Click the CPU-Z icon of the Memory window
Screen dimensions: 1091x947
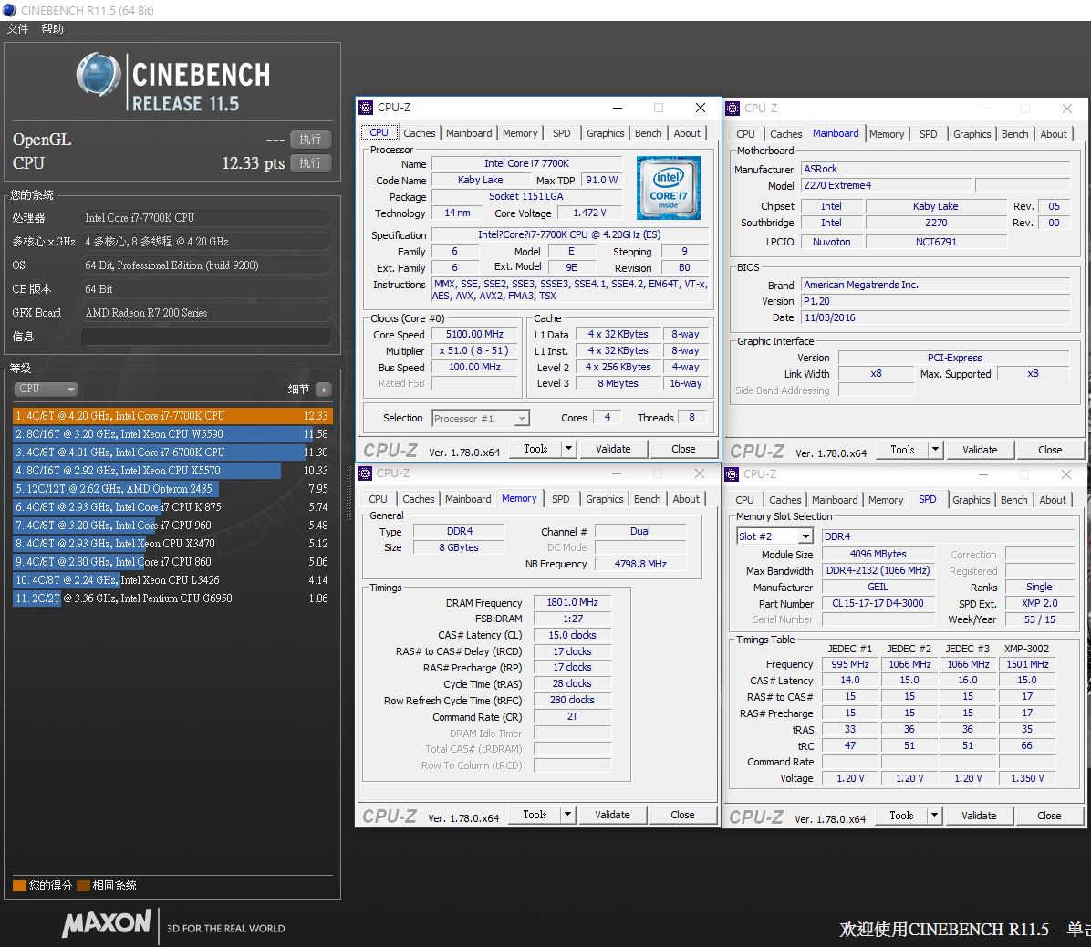click(x=365, y=473)
